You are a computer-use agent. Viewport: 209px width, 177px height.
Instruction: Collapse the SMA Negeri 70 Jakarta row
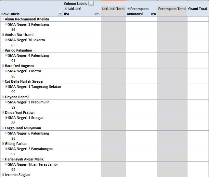click(6, 40)
